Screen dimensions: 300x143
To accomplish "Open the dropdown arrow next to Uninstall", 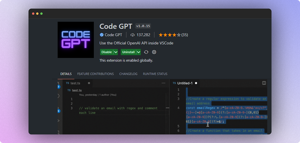I will (x=138, y=52).
